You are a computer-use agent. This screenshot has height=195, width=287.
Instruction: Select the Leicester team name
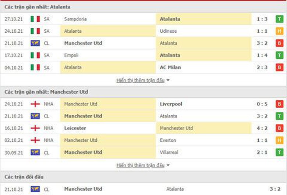tap(75, 129)
